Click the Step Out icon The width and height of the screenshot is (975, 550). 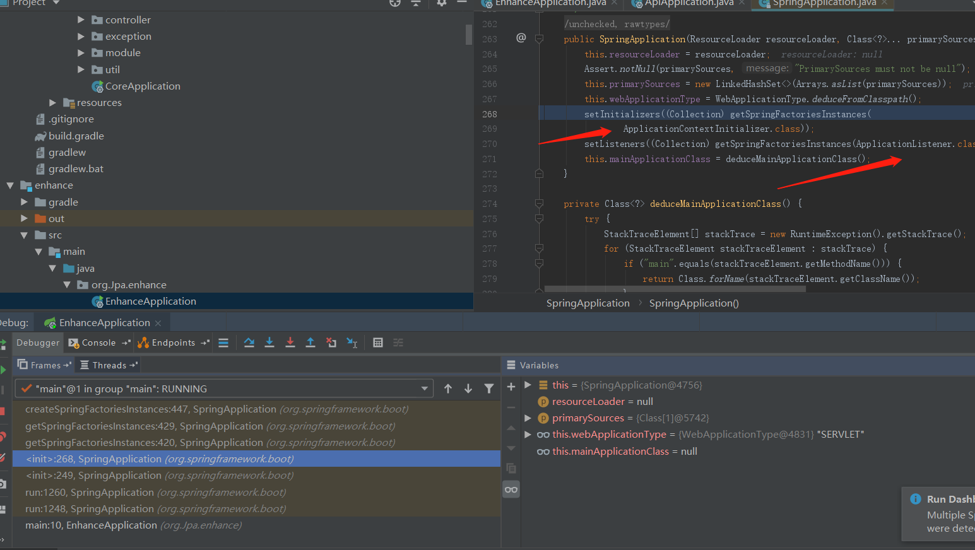coord(310,342)
